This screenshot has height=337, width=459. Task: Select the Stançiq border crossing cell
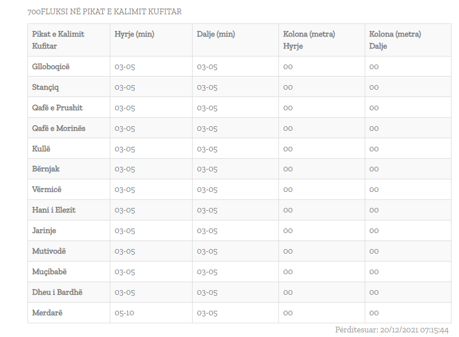point(45,87)
